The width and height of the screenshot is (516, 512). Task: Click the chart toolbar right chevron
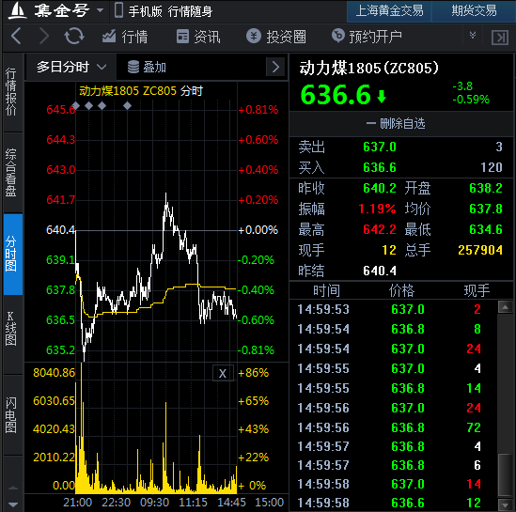[275, 67]
